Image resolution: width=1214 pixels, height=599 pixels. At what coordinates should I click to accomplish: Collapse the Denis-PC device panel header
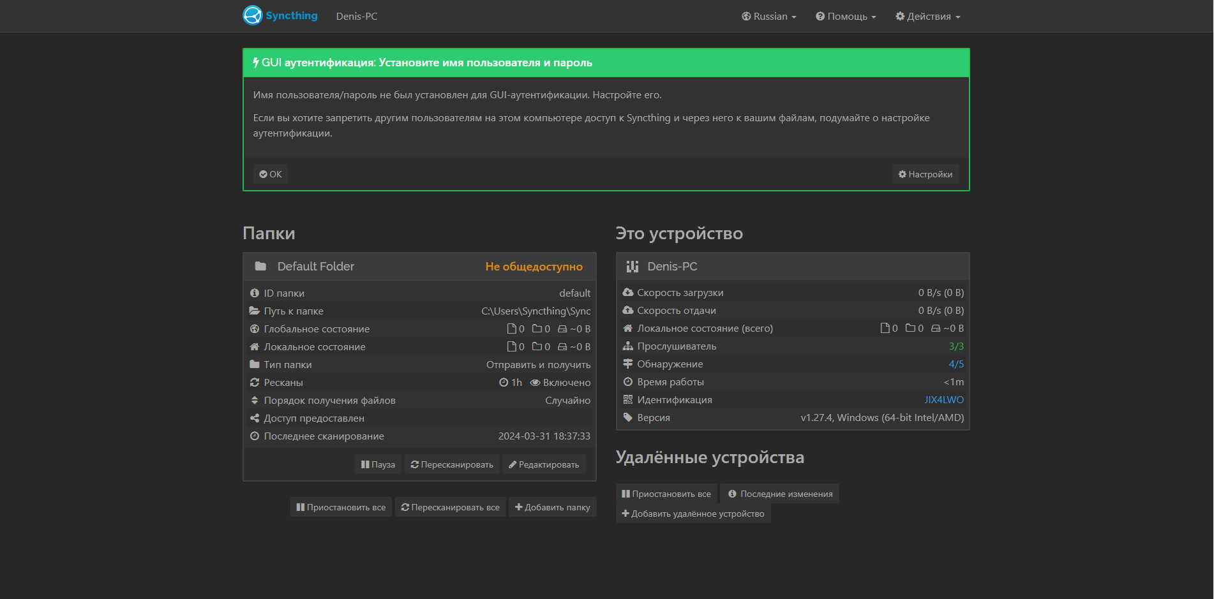(x=793, y=267)
